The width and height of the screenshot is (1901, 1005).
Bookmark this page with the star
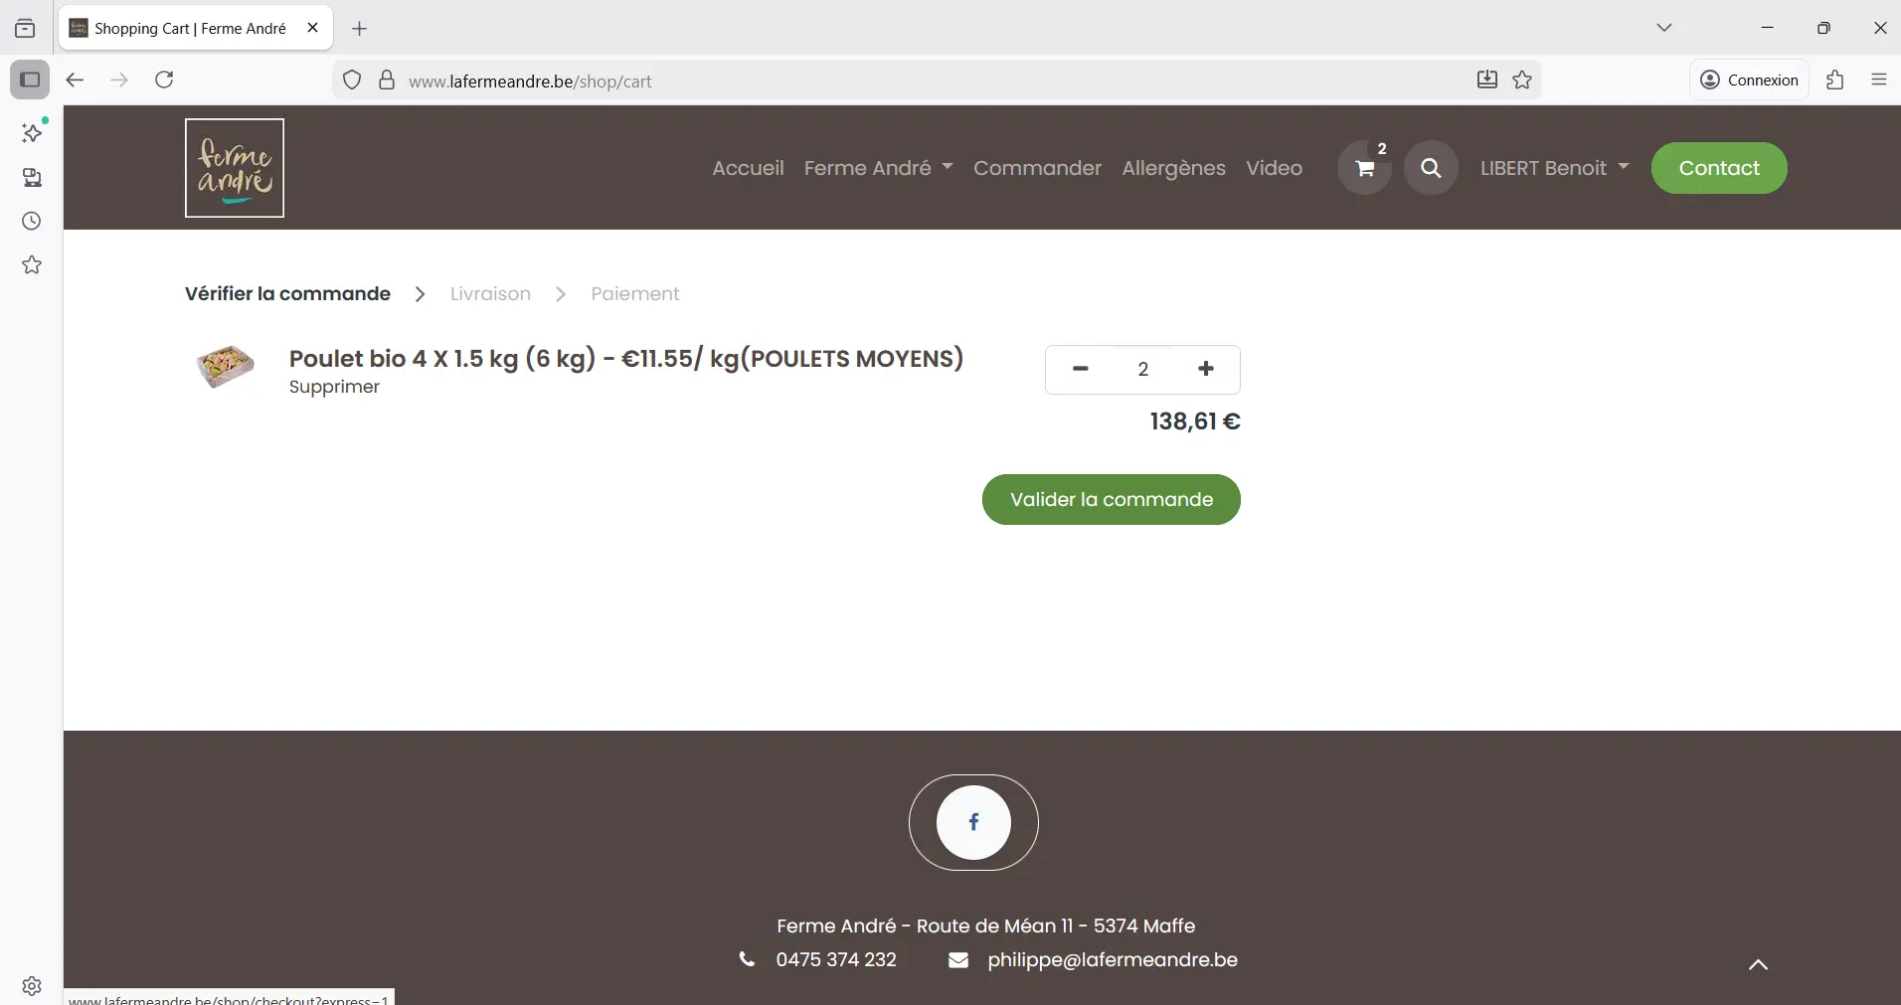[x=1522, y=81]
